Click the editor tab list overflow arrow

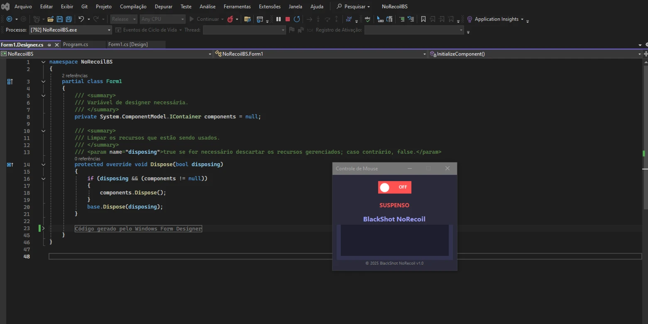640,45
